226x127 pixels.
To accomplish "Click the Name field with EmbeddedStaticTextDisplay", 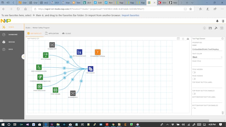I will coord(207,49).
